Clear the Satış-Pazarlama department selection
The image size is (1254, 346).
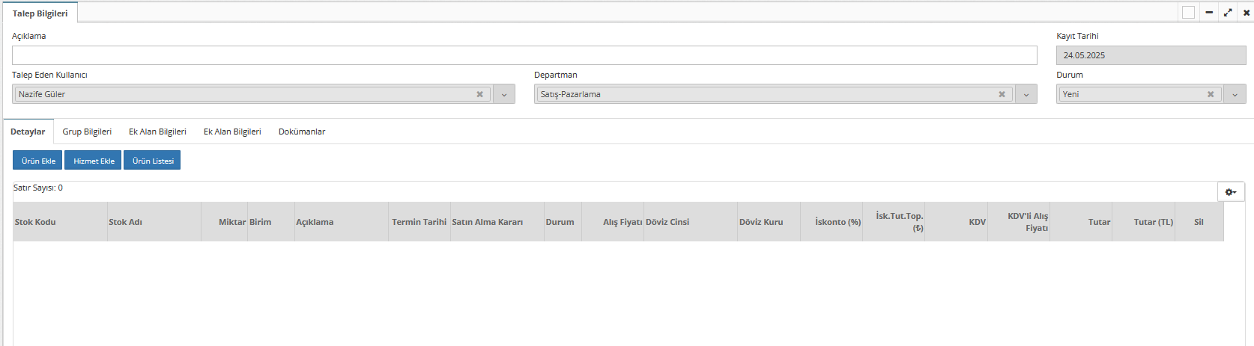pos(1002,94)
